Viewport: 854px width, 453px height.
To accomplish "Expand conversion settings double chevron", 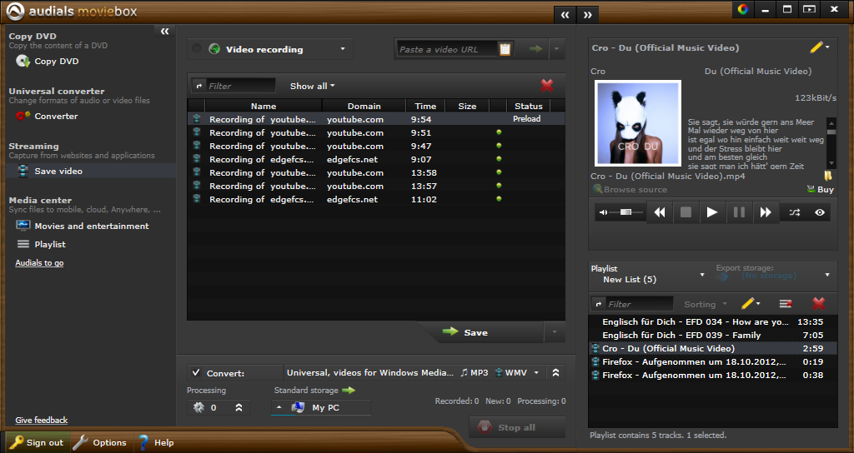I will [555, 373].
